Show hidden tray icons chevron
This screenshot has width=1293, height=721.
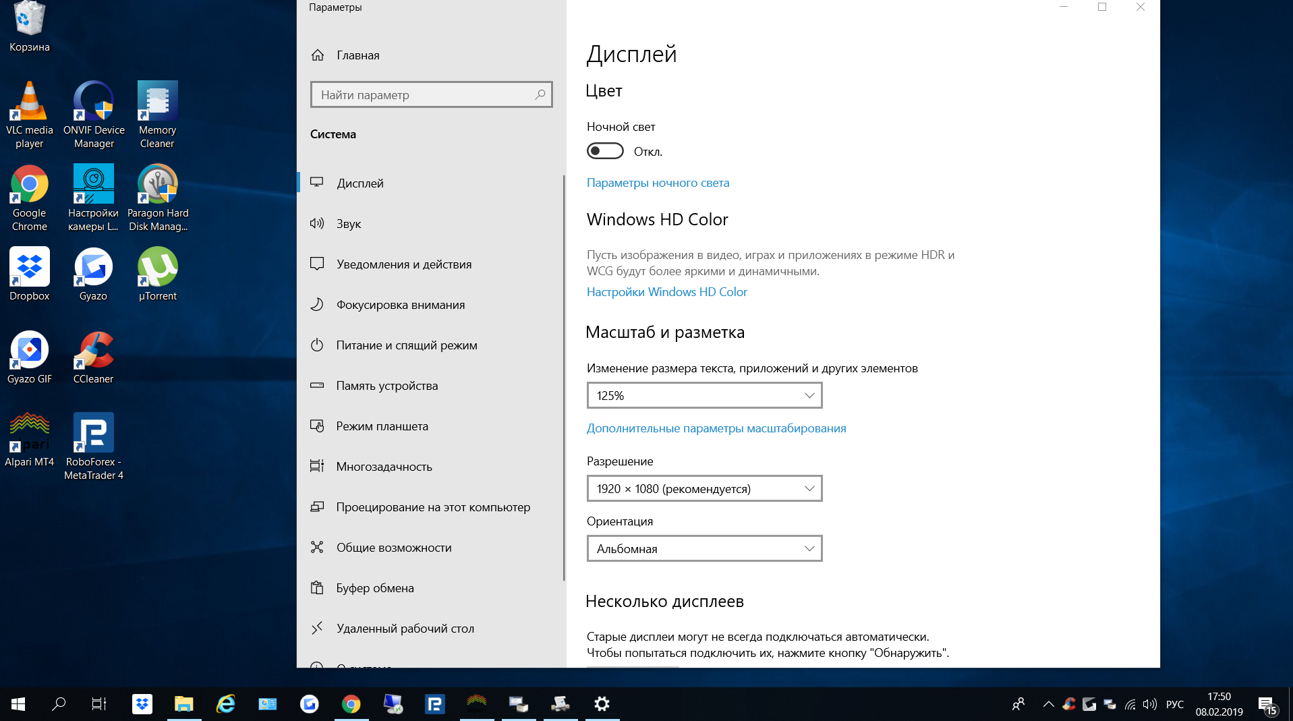pyautogui.click(x=1048, y=704)
